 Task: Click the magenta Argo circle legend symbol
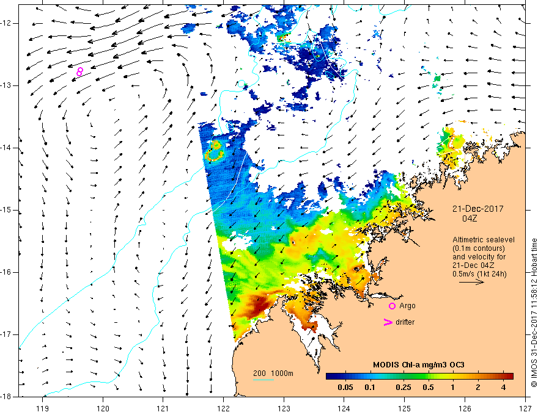(x=392, y=306)
